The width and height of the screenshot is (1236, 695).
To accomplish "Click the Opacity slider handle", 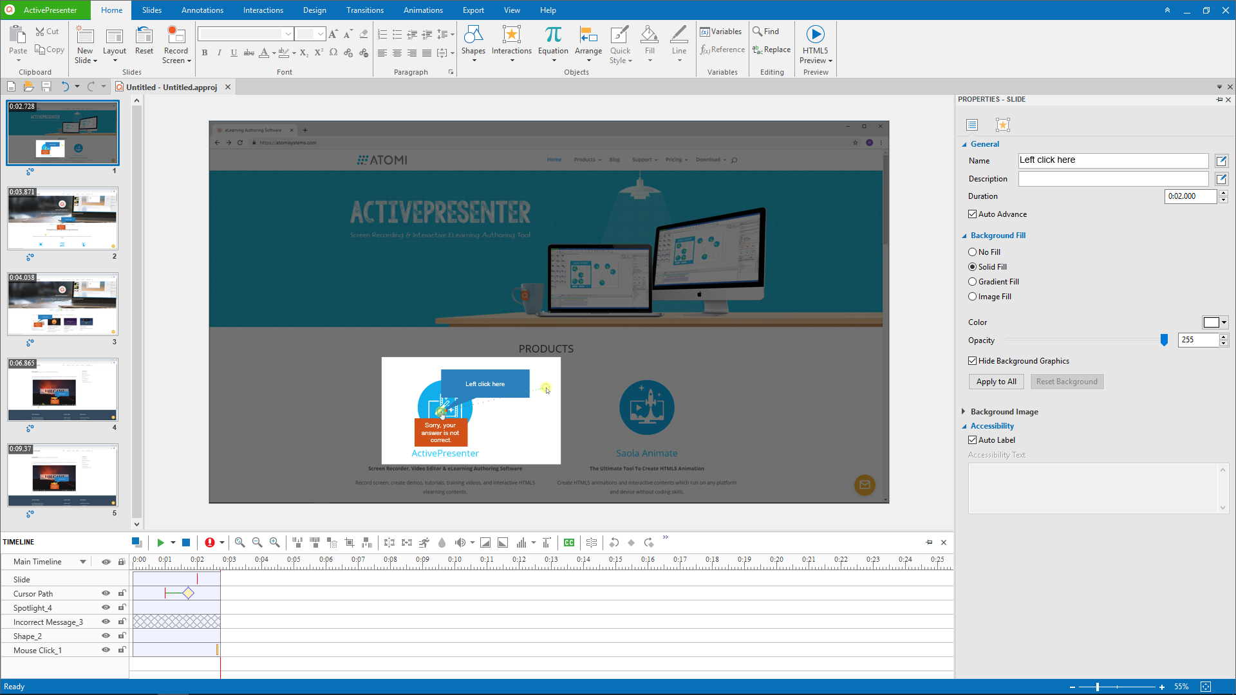I will click(1164, 340).
